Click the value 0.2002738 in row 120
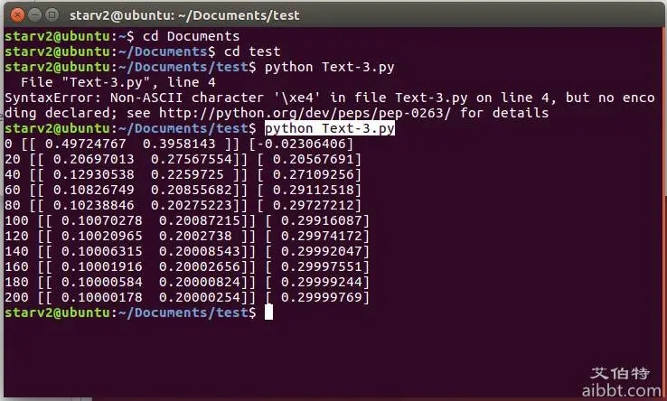This screenshot has height=401, width=667. [196, 236]
